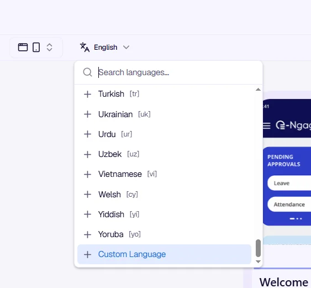Viewport: 311px width, 288px height.
Task: Click the Pending Approvals card heading
Action: tap(284, 160)
